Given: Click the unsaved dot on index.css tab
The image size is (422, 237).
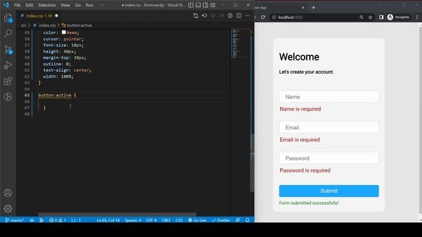Looking at the screenshot, I should point(57,16).
